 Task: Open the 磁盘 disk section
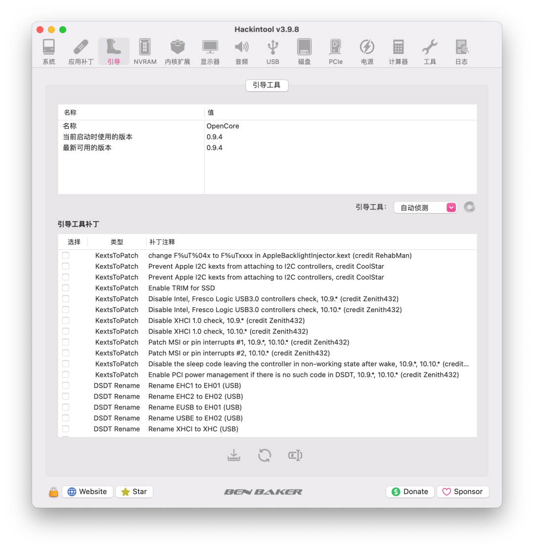(304, 52)
